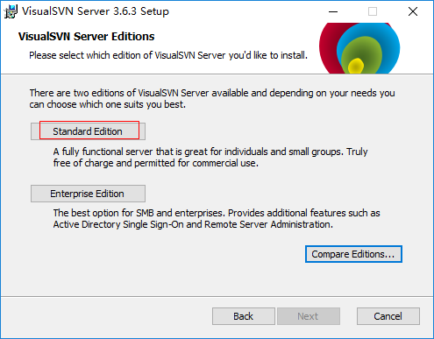Viewport: 434px width, 339px height.
Task: Minimize the setup window
Action: [333, 11]
